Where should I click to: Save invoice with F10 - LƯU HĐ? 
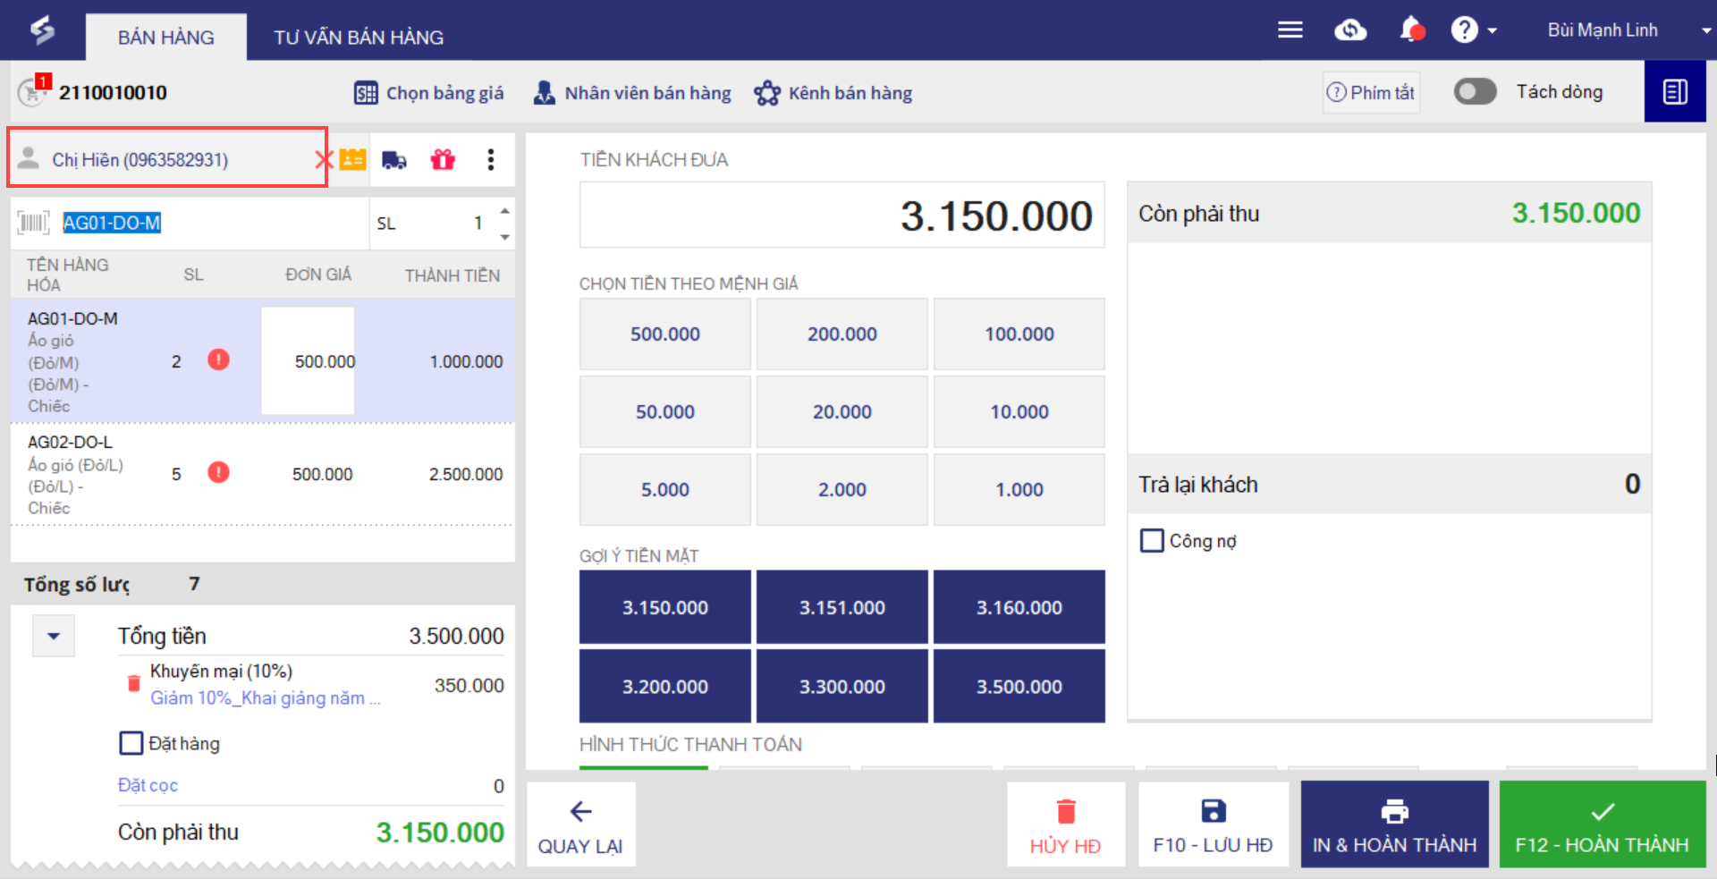pyautogui.click(x=1214, y=824)
